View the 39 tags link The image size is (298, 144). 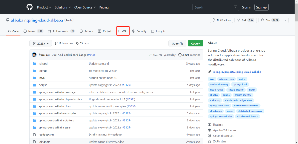(82, 43)
